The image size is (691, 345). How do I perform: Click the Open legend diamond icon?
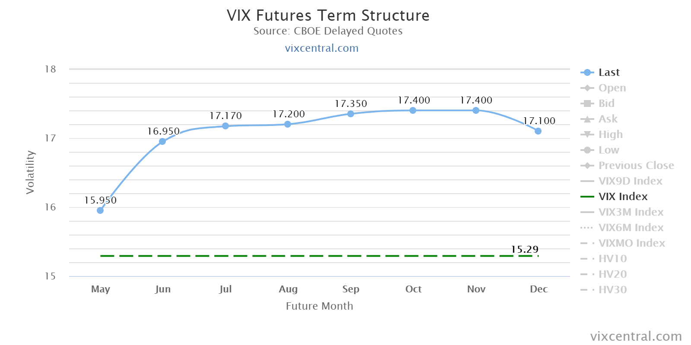coord(587,88)
